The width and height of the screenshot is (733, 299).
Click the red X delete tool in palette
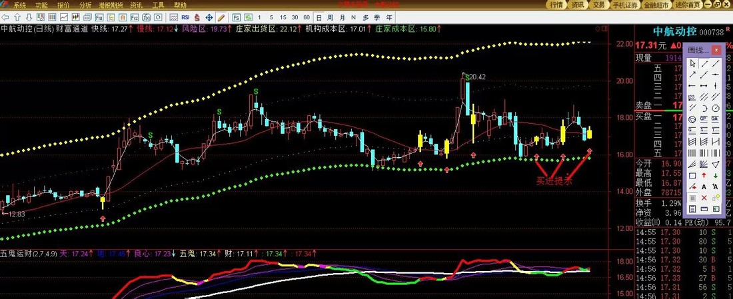click(704, 198)
